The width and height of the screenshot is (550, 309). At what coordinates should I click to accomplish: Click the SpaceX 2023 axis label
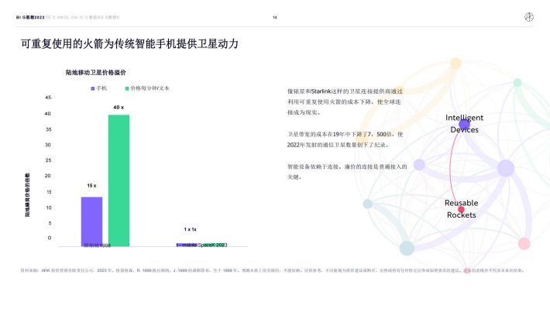click(212, 245)
